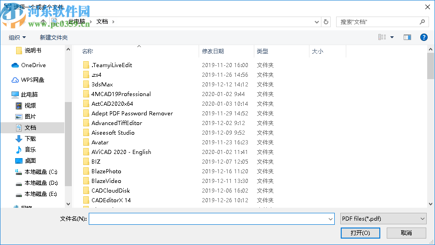Click the search magnifier icon
The width and height of the screenshot is (435, 245).
(x=422, y=22)
